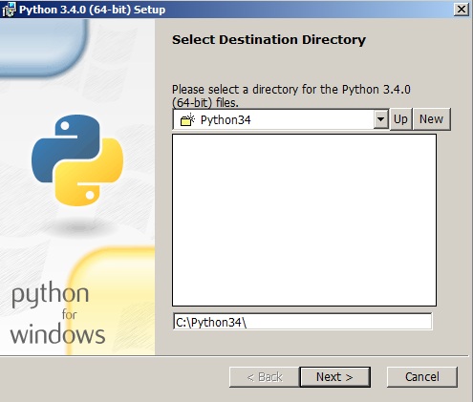Image resolution: width=473 pixels, height=402 pixels.
Task: Click the 'Select Destination Directory' heading
Action: (269, 40)
